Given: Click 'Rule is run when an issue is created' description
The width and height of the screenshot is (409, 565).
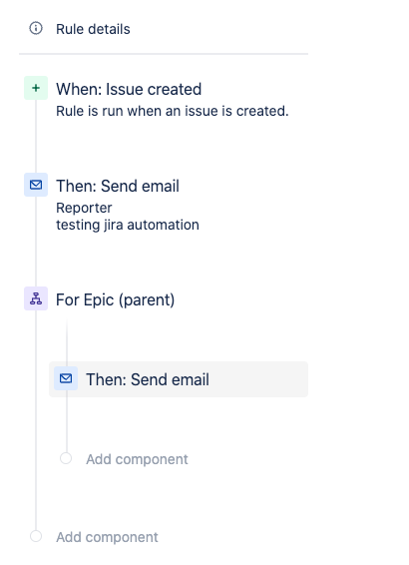Looking at the screenshot, I should click(x=173, y=111).
